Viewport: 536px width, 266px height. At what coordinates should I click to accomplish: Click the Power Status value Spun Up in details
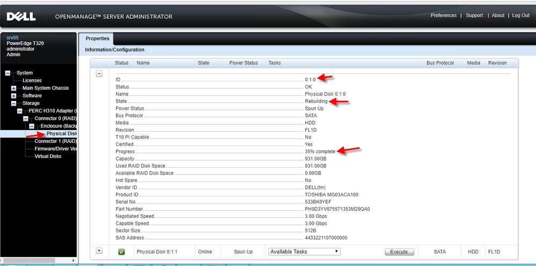[x=314, y=109]
